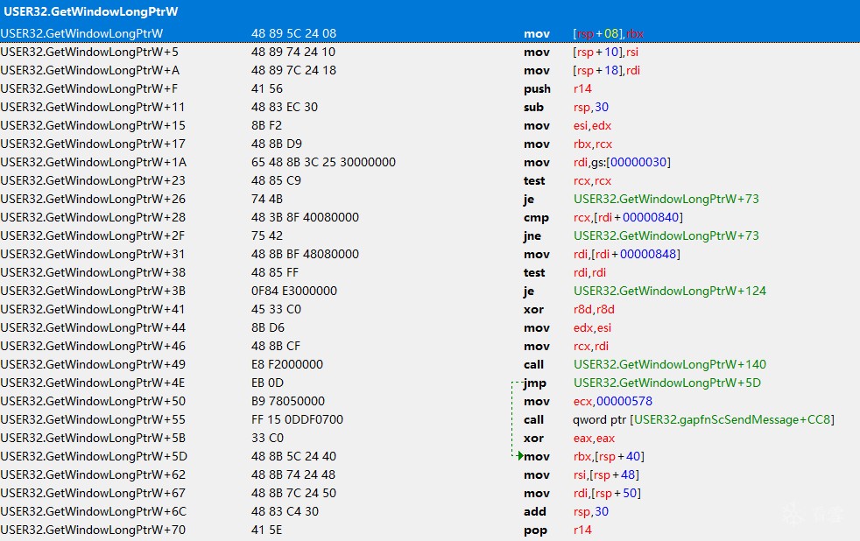The width and height of the screenshot is (860, 541).
Task: Click address USER32.GetWindowLongPtrW+4E
Action: (x=93, y=383)
